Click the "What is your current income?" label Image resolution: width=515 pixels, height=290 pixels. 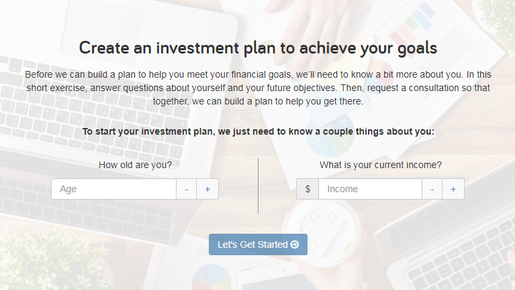[x=381, y=165]
